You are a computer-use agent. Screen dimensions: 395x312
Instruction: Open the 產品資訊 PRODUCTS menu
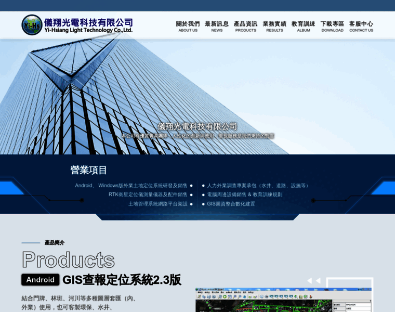pos(246,27)
